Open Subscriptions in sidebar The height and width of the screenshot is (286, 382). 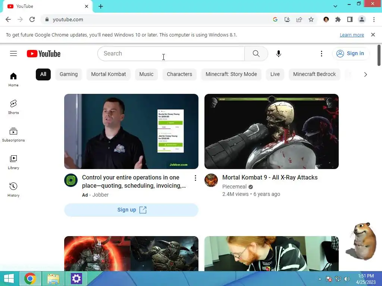pos(13,135)
